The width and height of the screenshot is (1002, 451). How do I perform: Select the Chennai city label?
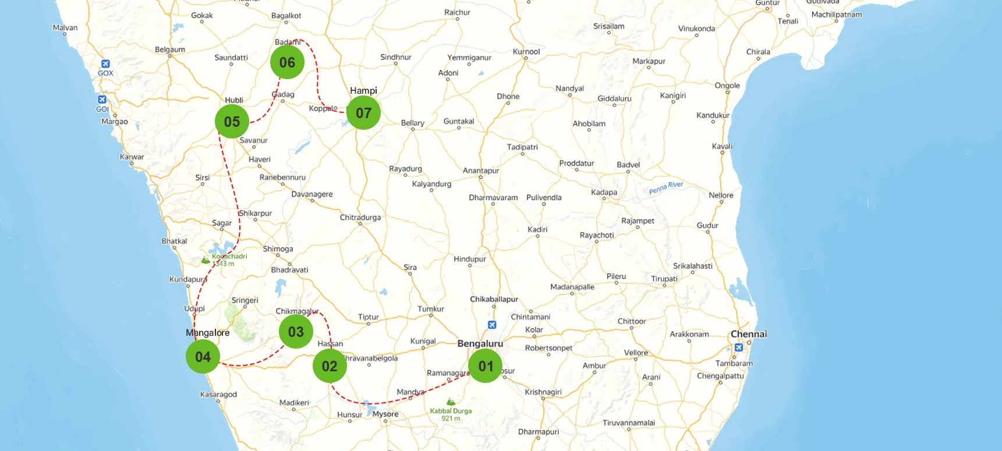(x=748, y=334)
